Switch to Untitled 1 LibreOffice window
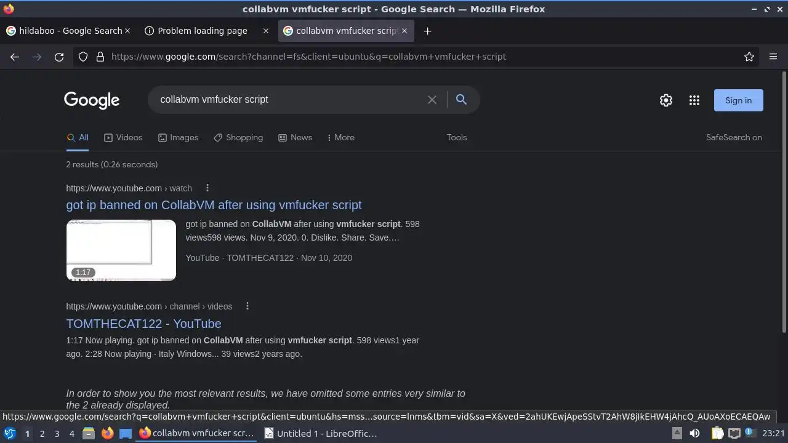The image size is (788, 443). 321,433
